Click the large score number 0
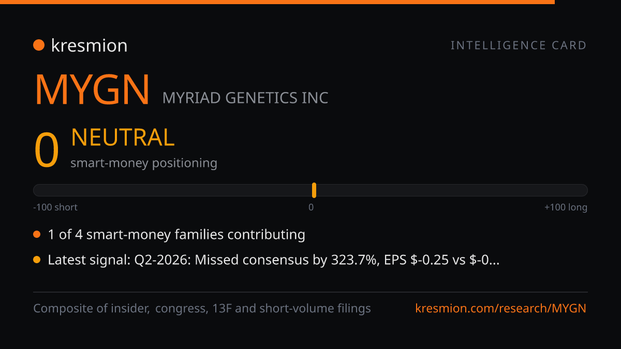The image size is (621, 349). [47, 150]
